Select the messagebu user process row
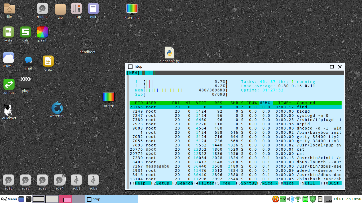 click(236, 166)
